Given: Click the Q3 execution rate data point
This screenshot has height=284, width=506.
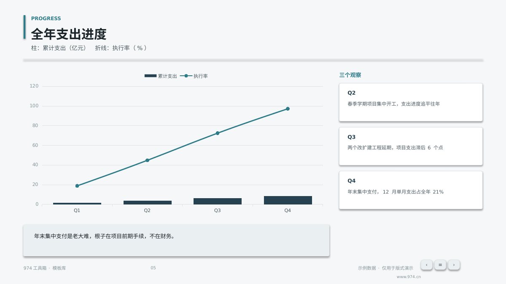Looking at the screenshot, I should [x=218, y=133].
